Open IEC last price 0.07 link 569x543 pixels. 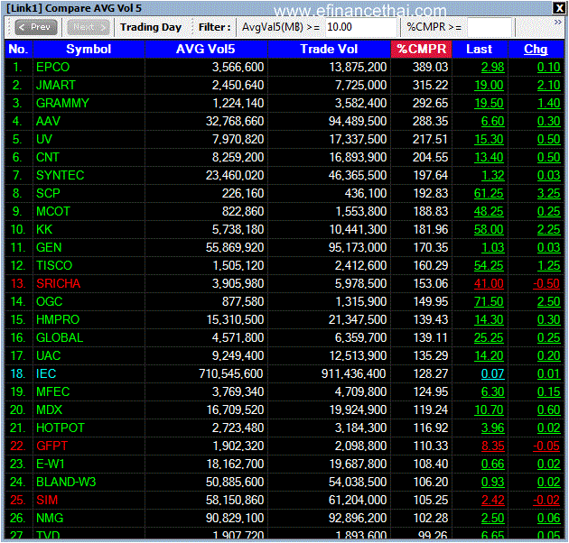pos(492,373)
